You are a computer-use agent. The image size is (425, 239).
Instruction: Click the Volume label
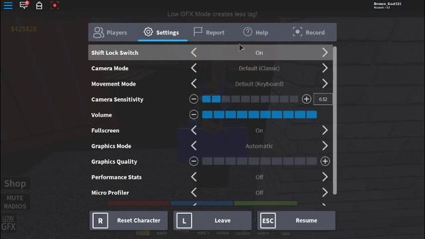tap(102, 115)
